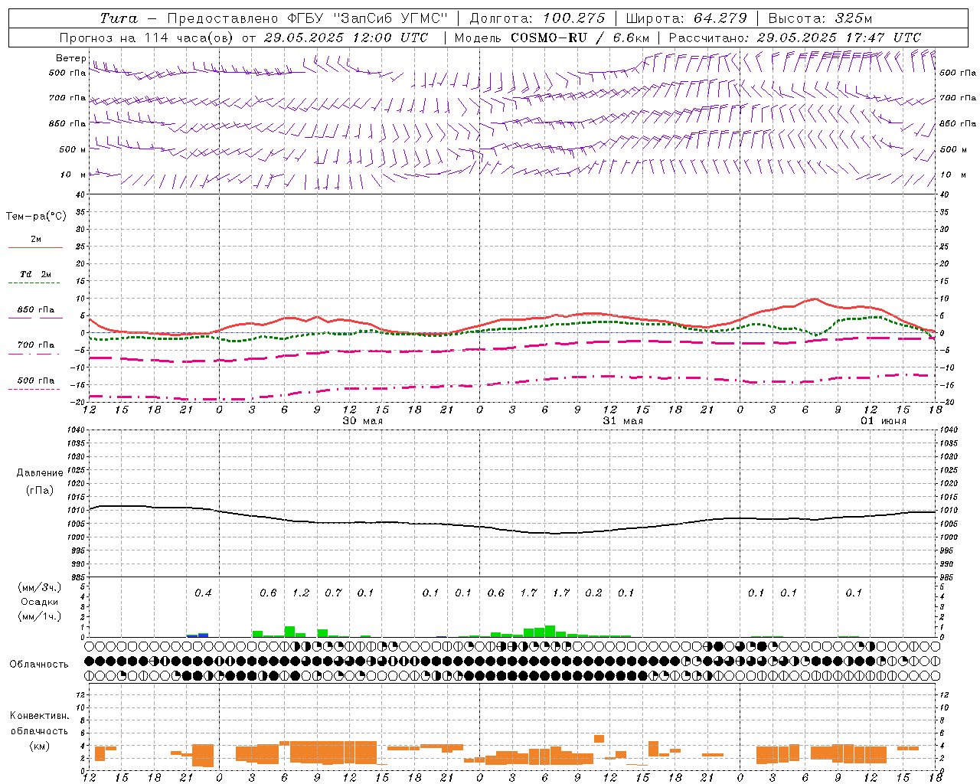Screen dimensions: 980x784
Task: Click the "850 гПа" label in temperature legend
Action: pyautogui.click(x=35, y=310)
